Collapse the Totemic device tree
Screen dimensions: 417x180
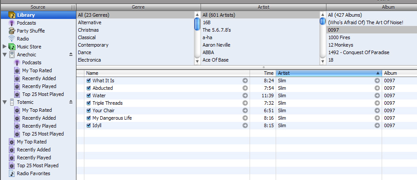coord(4,102)
